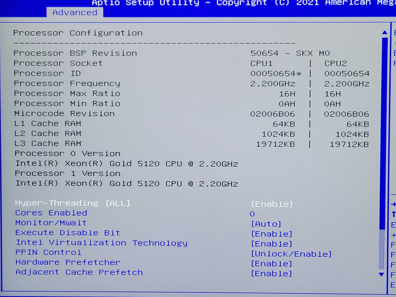
Task: Click the L2 Cache RAM label
Action: tap(48, 133)
